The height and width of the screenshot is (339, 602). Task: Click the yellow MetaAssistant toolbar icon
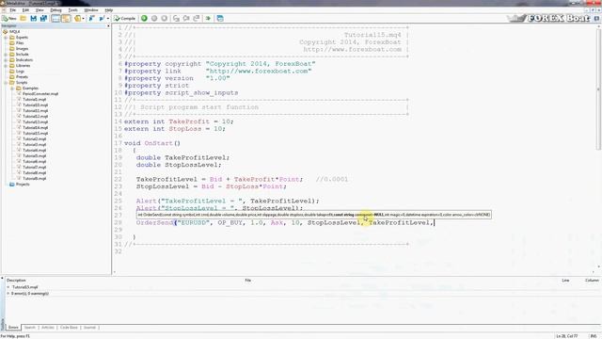[x=77, y=19]
